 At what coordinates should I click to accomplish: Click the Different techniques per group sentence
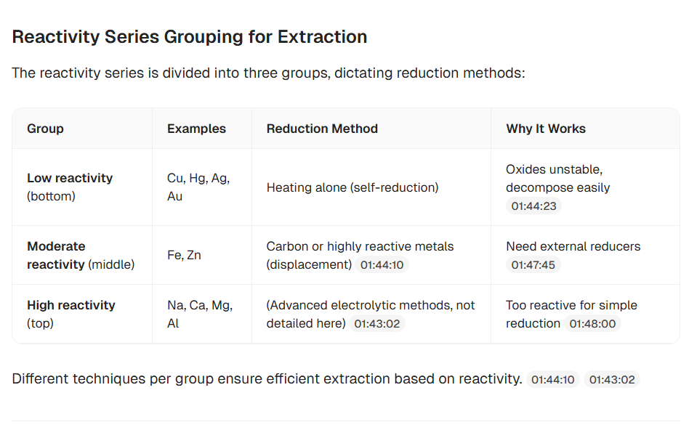coord(267,378)
